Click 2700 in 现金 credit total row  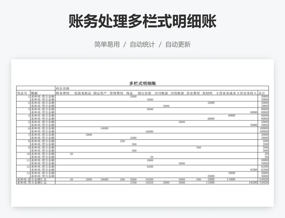(133, 182)
